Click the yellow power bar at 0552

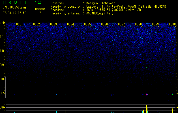(39, 111)
